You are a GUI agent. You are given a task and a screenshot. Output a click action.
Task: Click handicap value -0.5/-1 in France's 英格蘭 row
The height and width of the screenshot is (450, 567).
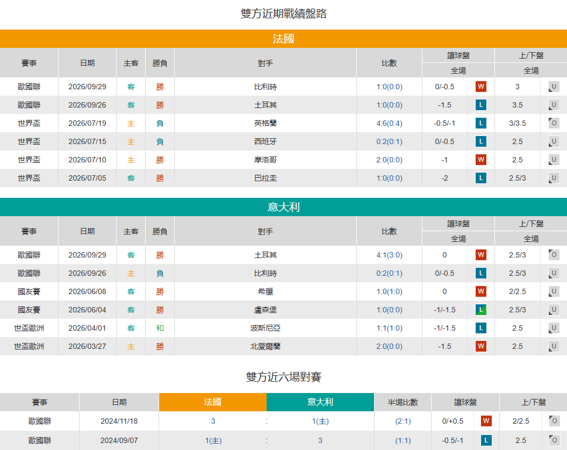444,123
